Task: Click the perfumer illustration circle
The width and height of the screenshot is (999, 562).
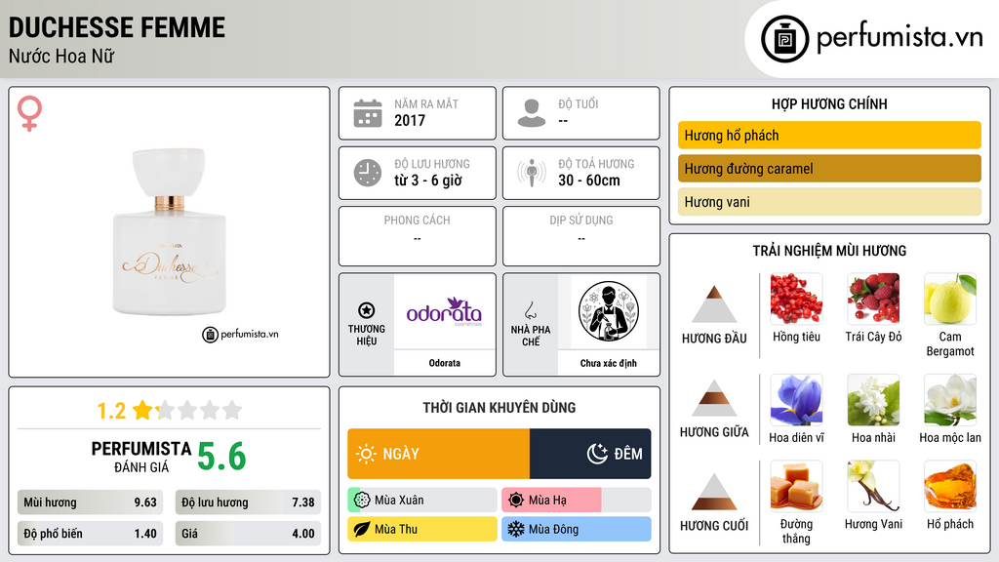Action: [609, 311]
